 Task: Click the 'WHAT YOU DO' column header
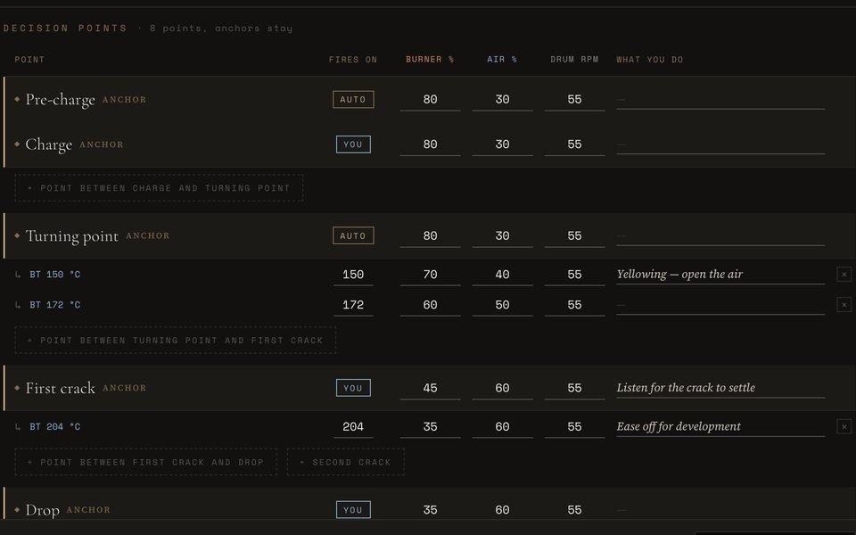pyautogui.click(x=650, y=60)
